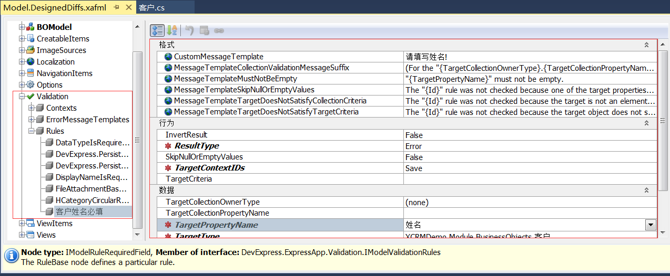
Task: Expand the BOModel tree node
Action: pos(22,27)
